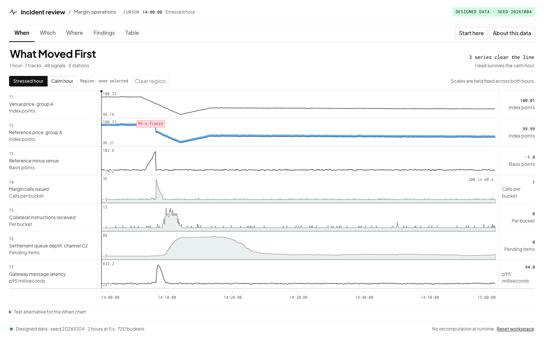544x340 pixels.
Task: Select the Reference price, group A track label
Action: [x=36, y=133]
